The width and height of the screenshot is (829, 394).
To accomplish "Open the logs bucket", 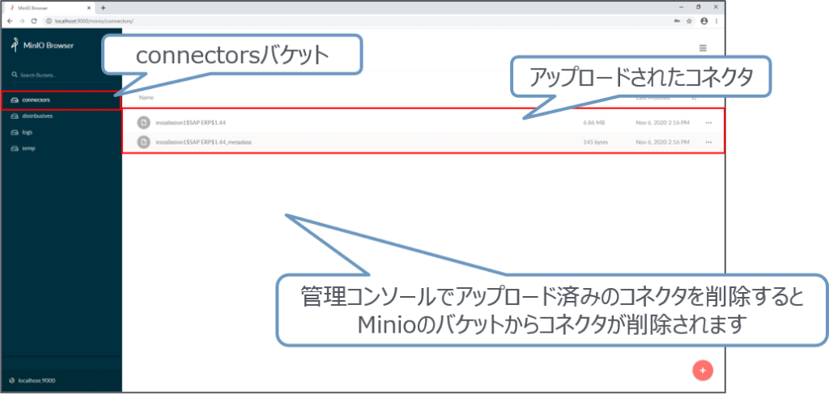I will [x=28, y=132].
